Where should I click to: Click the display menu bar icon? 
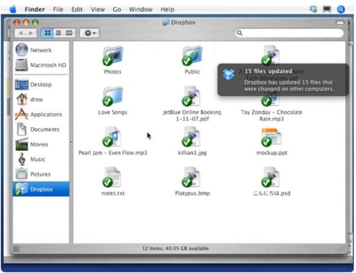tap(327, 9)
